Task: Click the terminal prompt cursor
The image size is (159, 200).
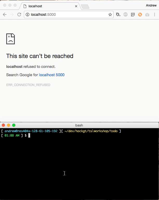Action: point(29,135)
